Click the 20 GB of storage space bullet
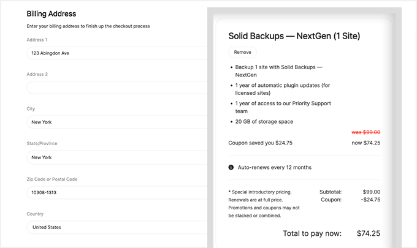 pos(264,121)
